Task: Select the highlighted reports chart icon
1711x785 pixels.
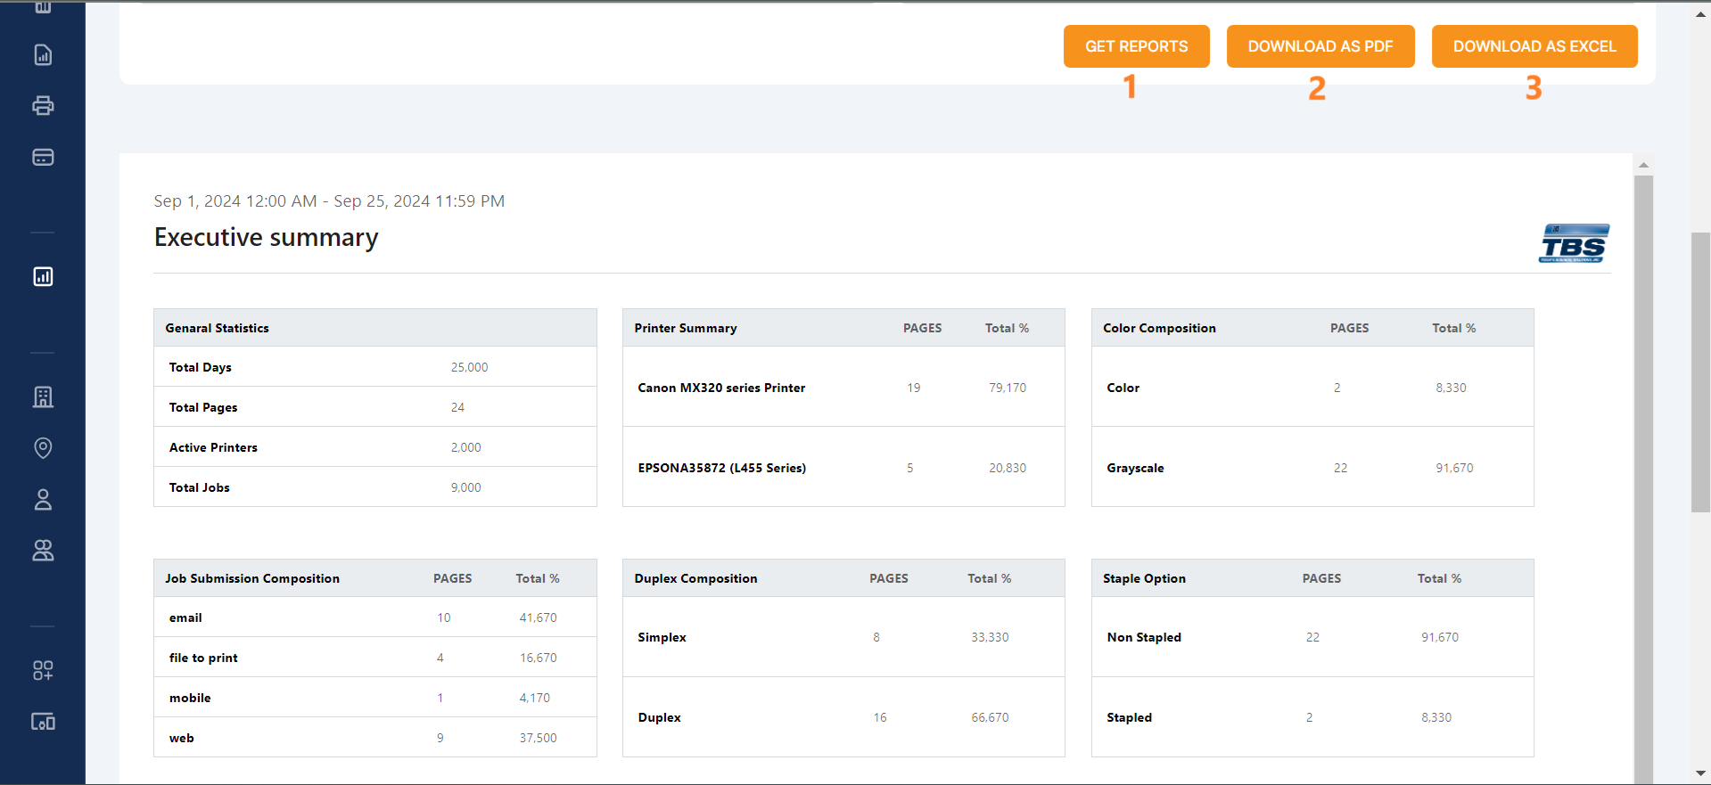Action: (43, 277)
